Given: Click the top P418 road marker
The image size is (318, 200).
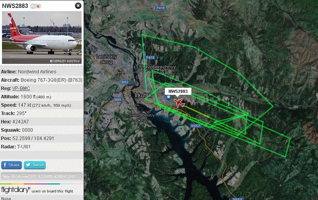Looking at the screenshot, I should [160, 8].
